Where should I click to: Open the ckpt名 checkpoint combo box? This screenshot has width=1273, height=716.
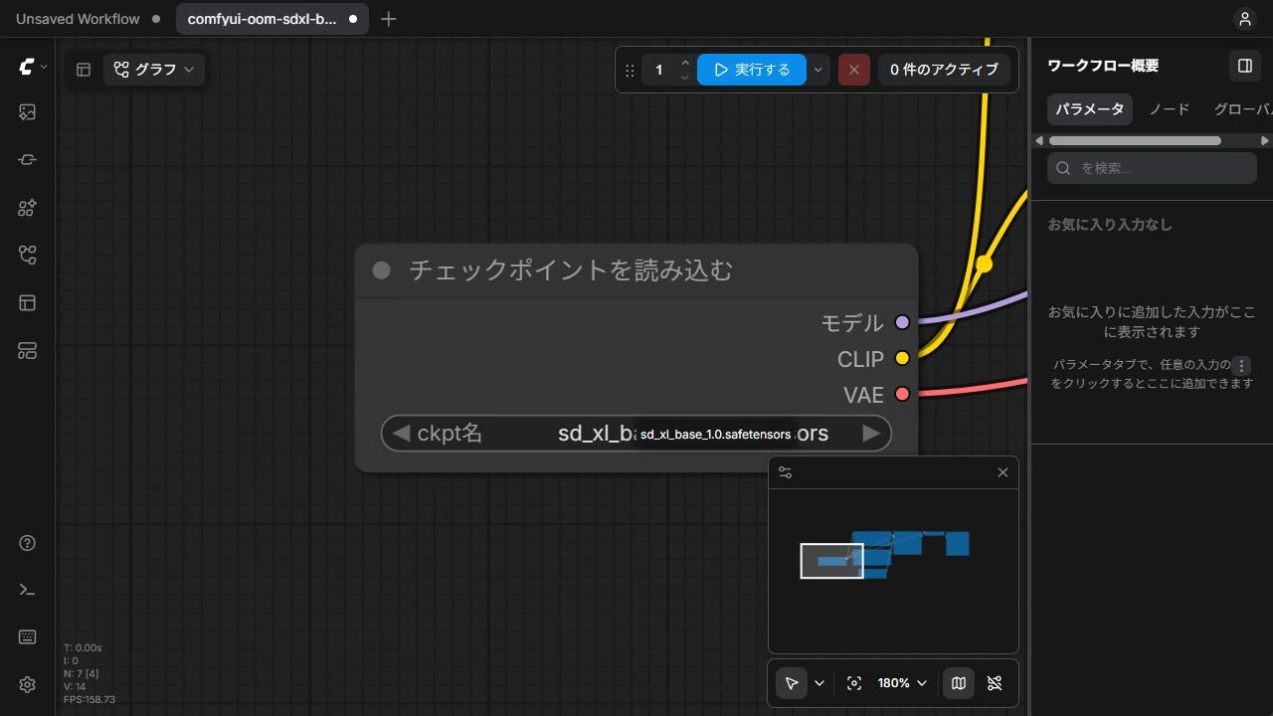(x=636, y=434)
